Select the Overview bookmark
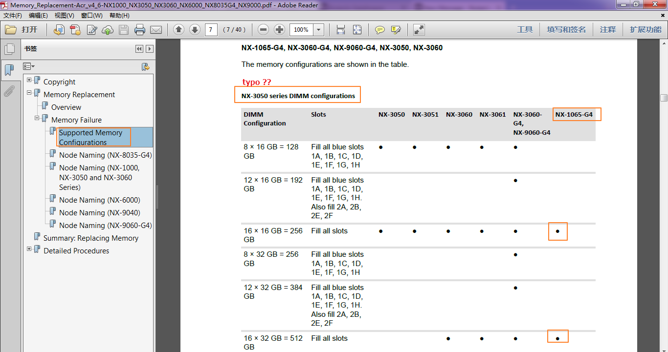Viewport: 668px width, 352px height. pyautogui.click(x=66, y=107)
